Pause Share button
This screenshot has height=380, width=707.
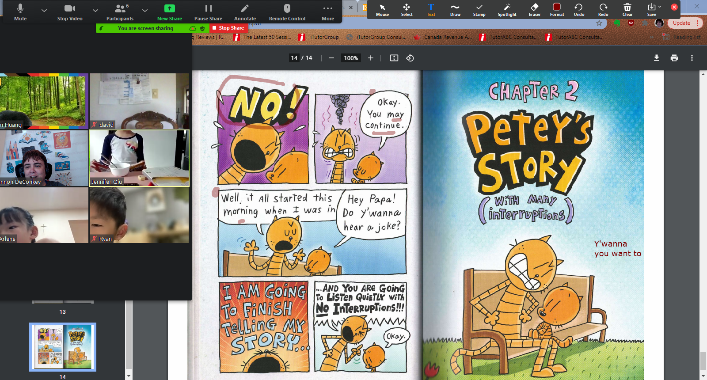point(208,12)
